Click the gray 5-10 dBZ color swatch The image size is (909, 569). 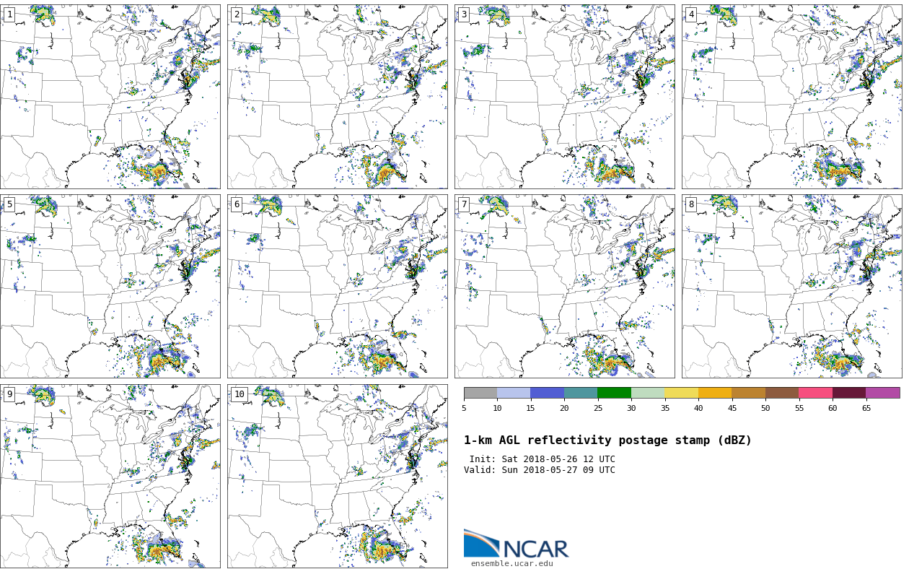coord(480,393)
